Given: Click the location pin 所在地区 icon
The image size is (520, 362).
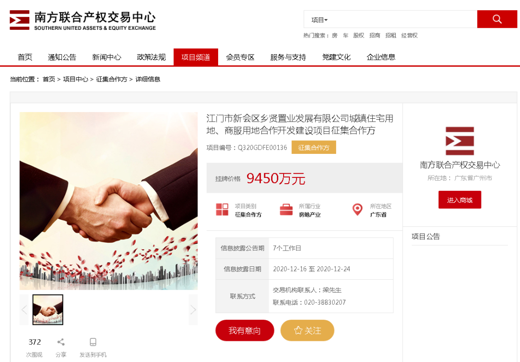Looking at the screenshot, I should pos(357,210).
